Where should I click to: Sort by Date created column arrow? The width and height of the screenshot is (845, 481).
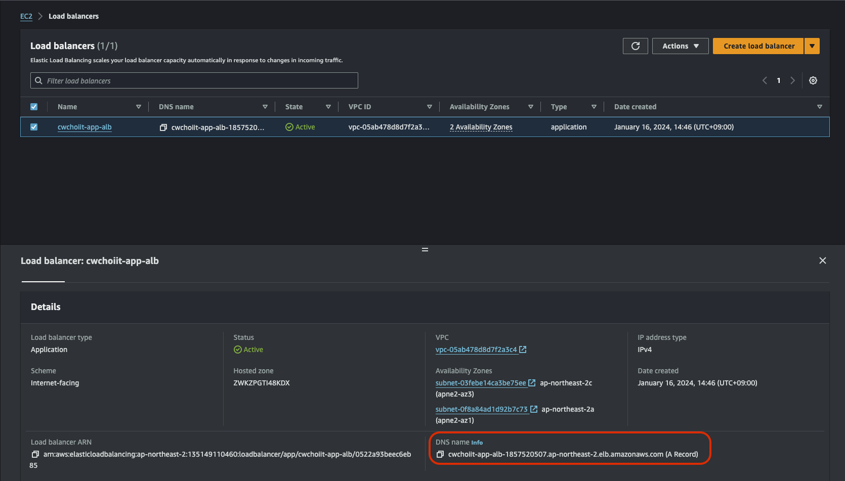(820, 107)
